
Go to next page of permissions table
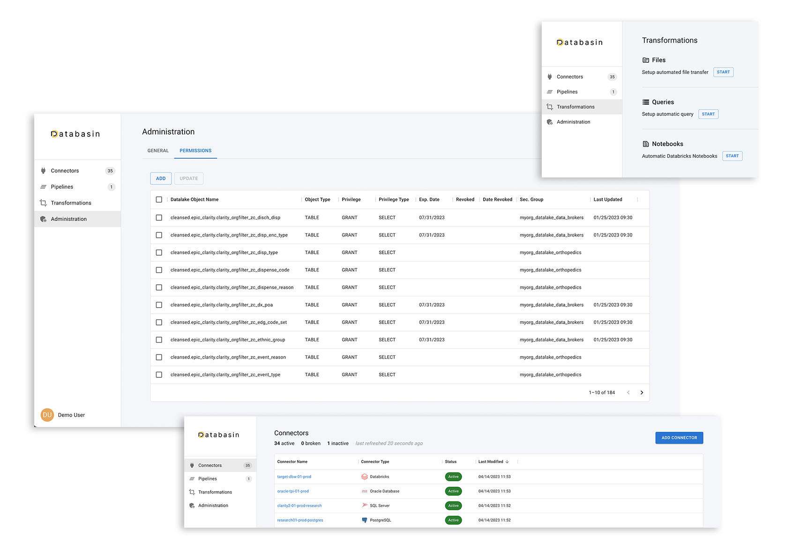pyautogui.click(x=642, y=392)
